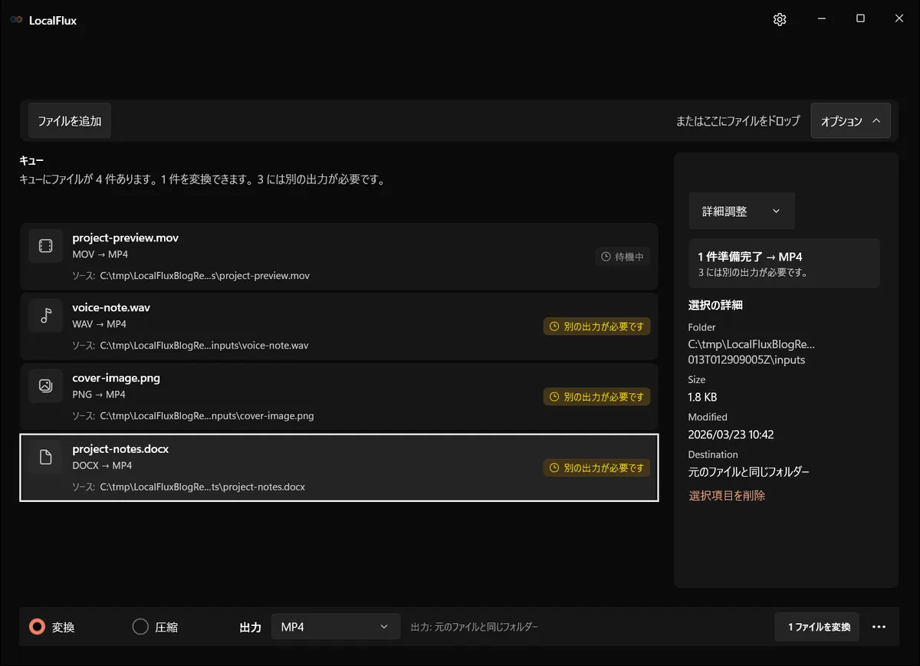Select the project-notes.docx file name
The image size is (920, 666).
(120, 449)
